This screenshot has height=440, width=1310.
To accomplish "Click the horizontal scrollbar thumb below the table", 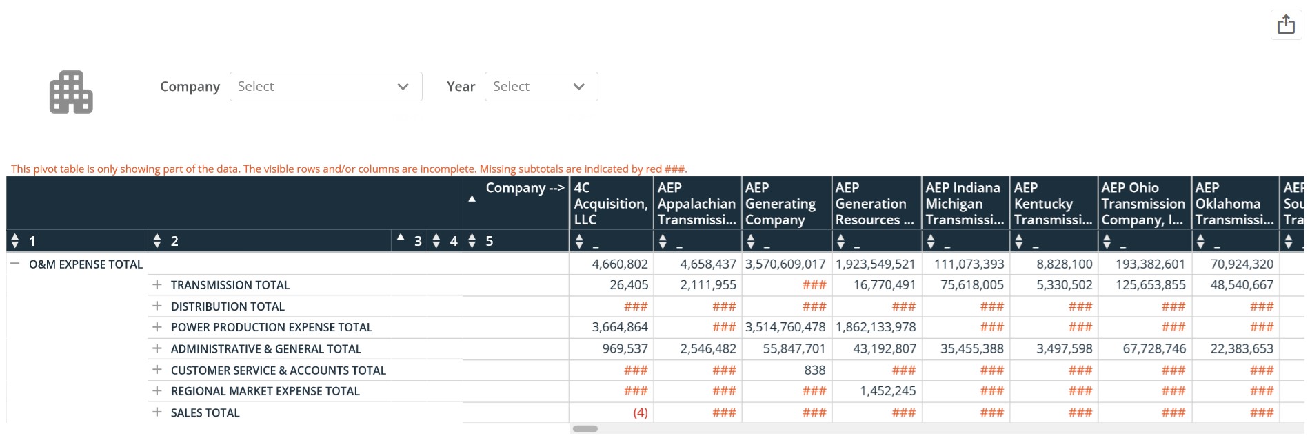I will pos(585,429).
